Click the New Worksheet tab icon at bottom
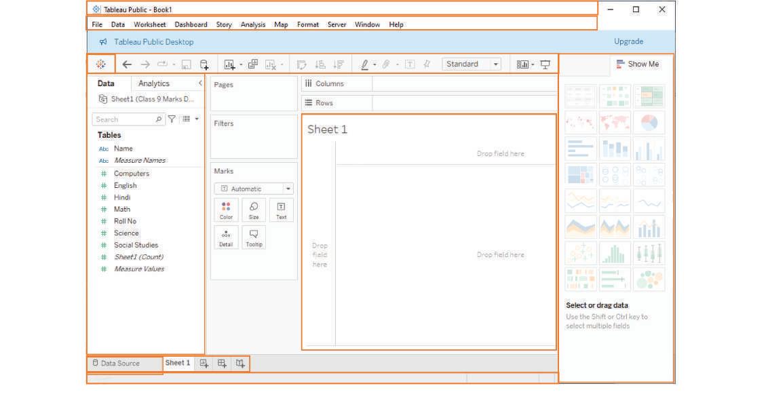Image resolution: width=768 pixels, height=407 pixels. 204,363
